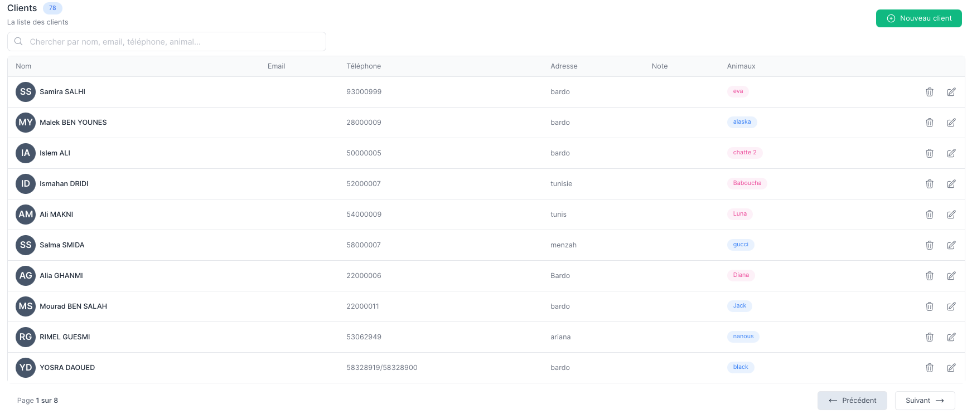The height and width of the screenshot is (414, 972).
Task: Open the nanous animal tag
Action: pyautogui.click(x=743, y=337)
